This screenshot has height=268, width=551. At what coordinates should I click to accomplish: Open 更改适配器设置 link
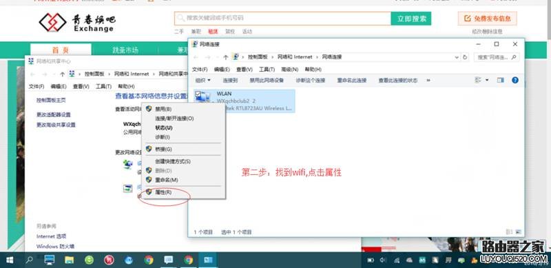[x=54, y=114]
